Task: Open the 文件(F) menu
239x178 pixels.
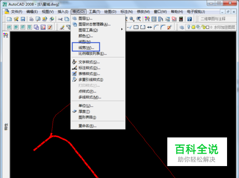Action: 16,12
